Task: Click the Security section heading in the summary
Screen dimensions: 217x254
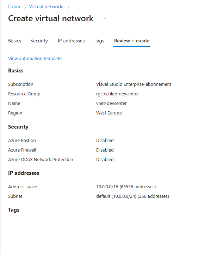Action: click(x=18, y=127)
